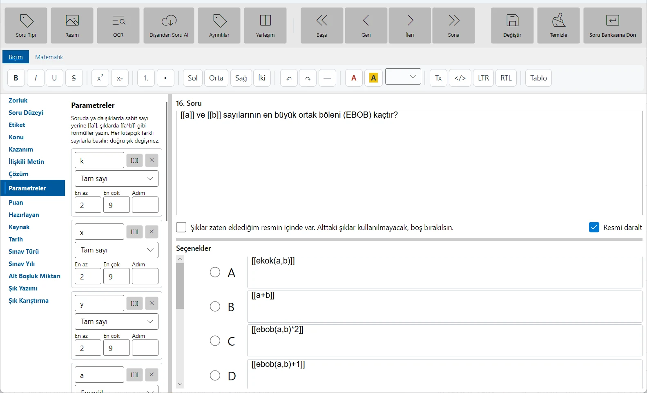The image size is (647, 393).
Task: Open Çözüm in the side menu
Action: click(18, 174)
